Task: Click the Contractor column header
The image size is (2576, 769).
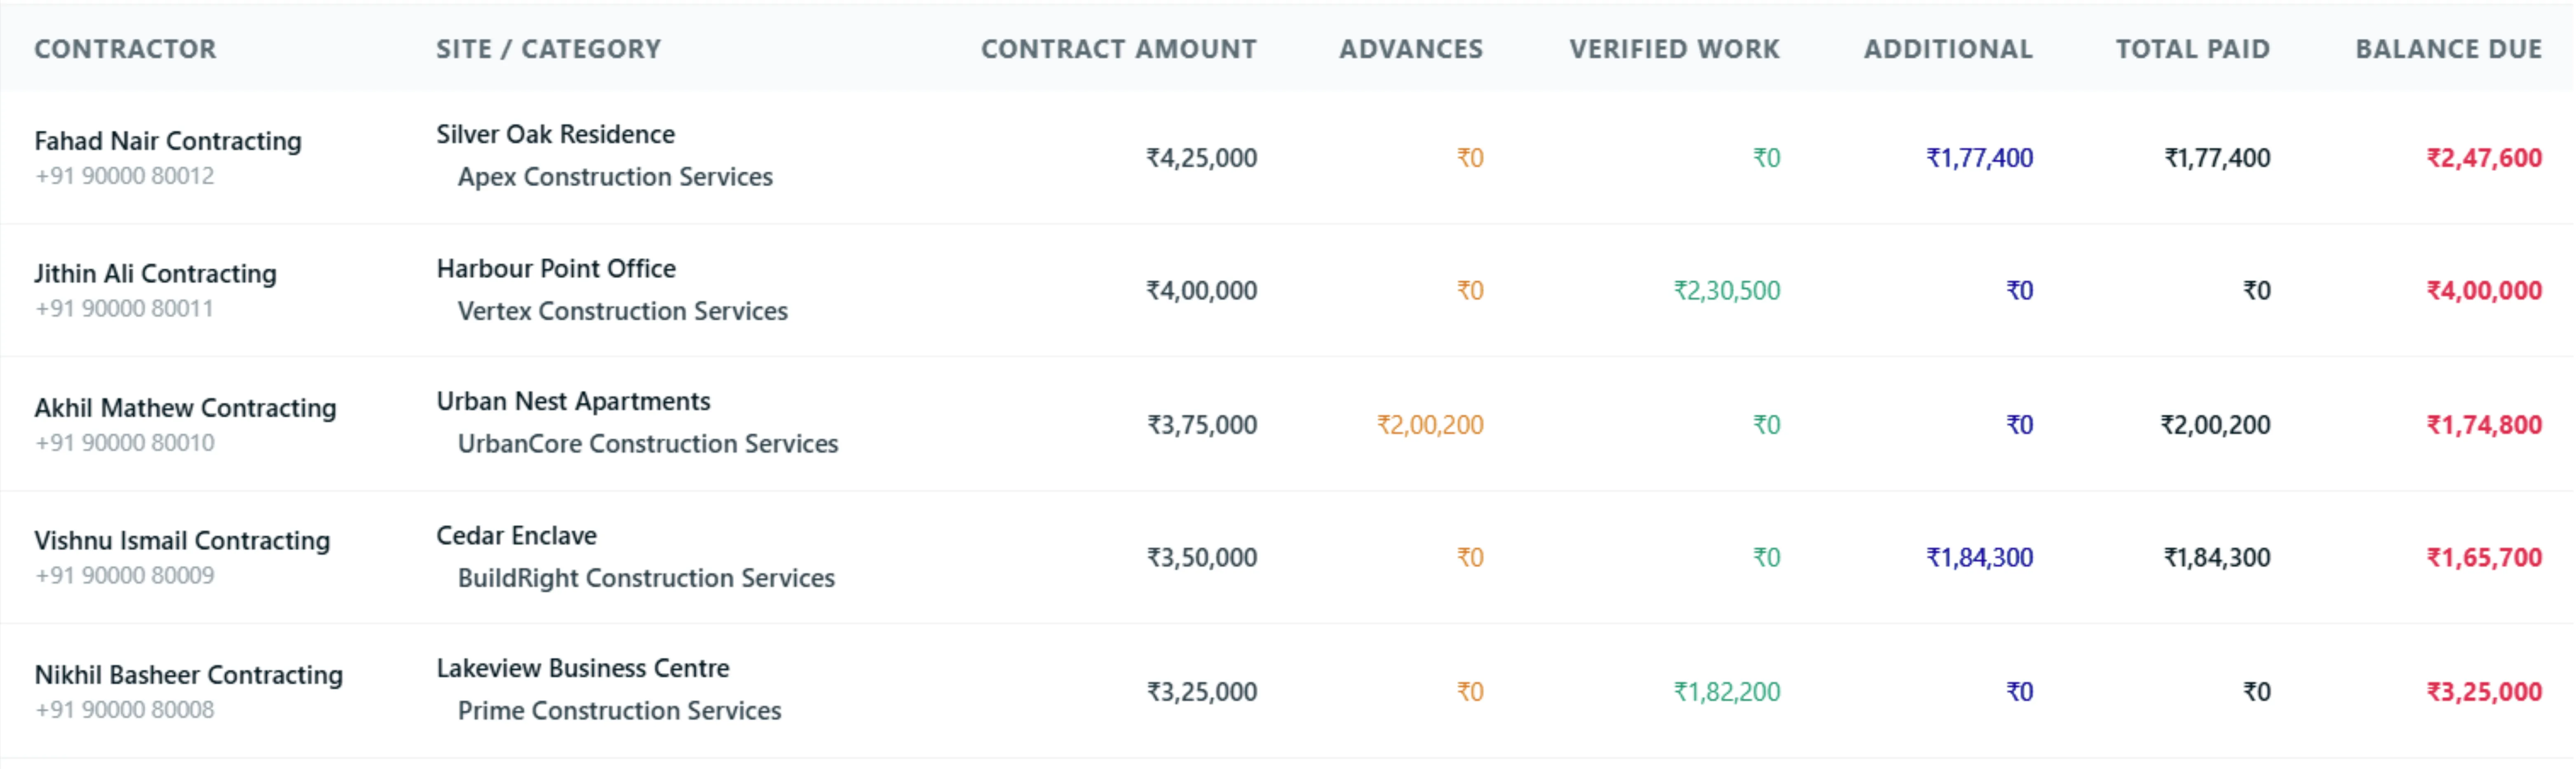Action: [125, 49]
